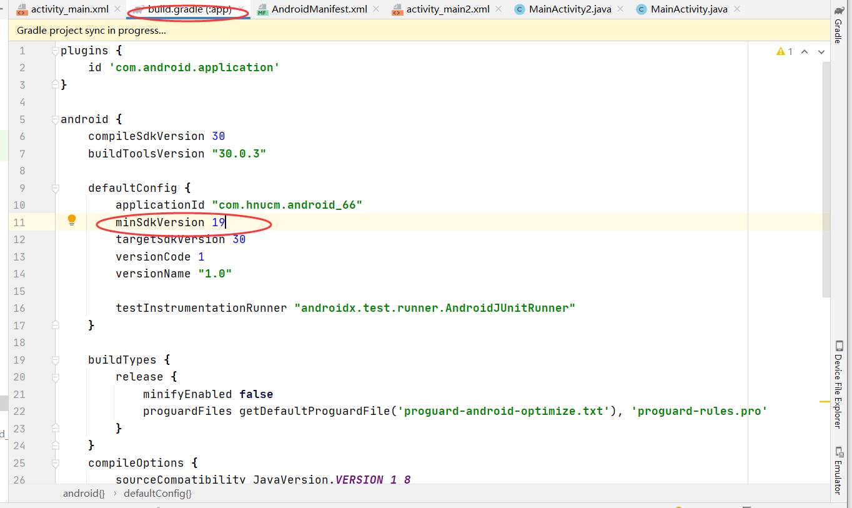
Task: Click the fold end marker at line 3
Action: click(55, 84)
